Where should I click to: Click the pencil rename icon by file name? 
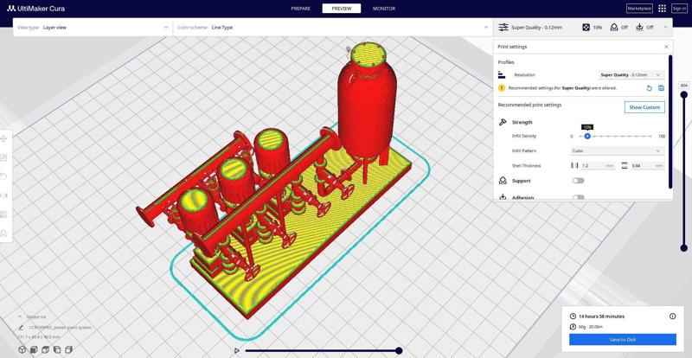click(x=21, y=328)
